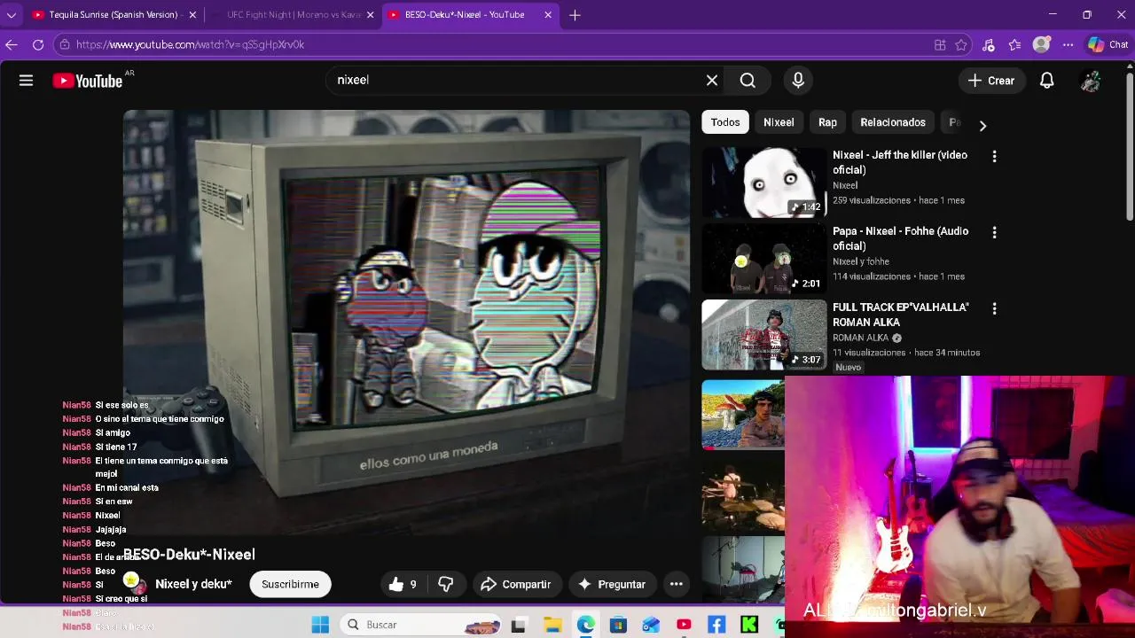Add page to favorites with star
This screenshot has width=1135, height=638.
pyautogui.click(x=961, y=44)
